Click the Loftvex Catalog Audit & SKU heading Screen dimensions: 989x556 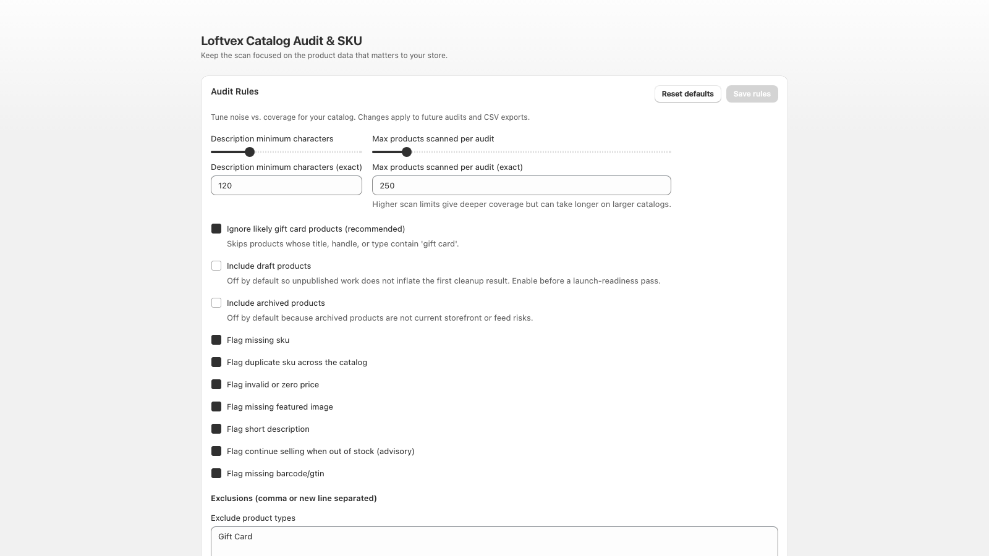click(281, 41)
